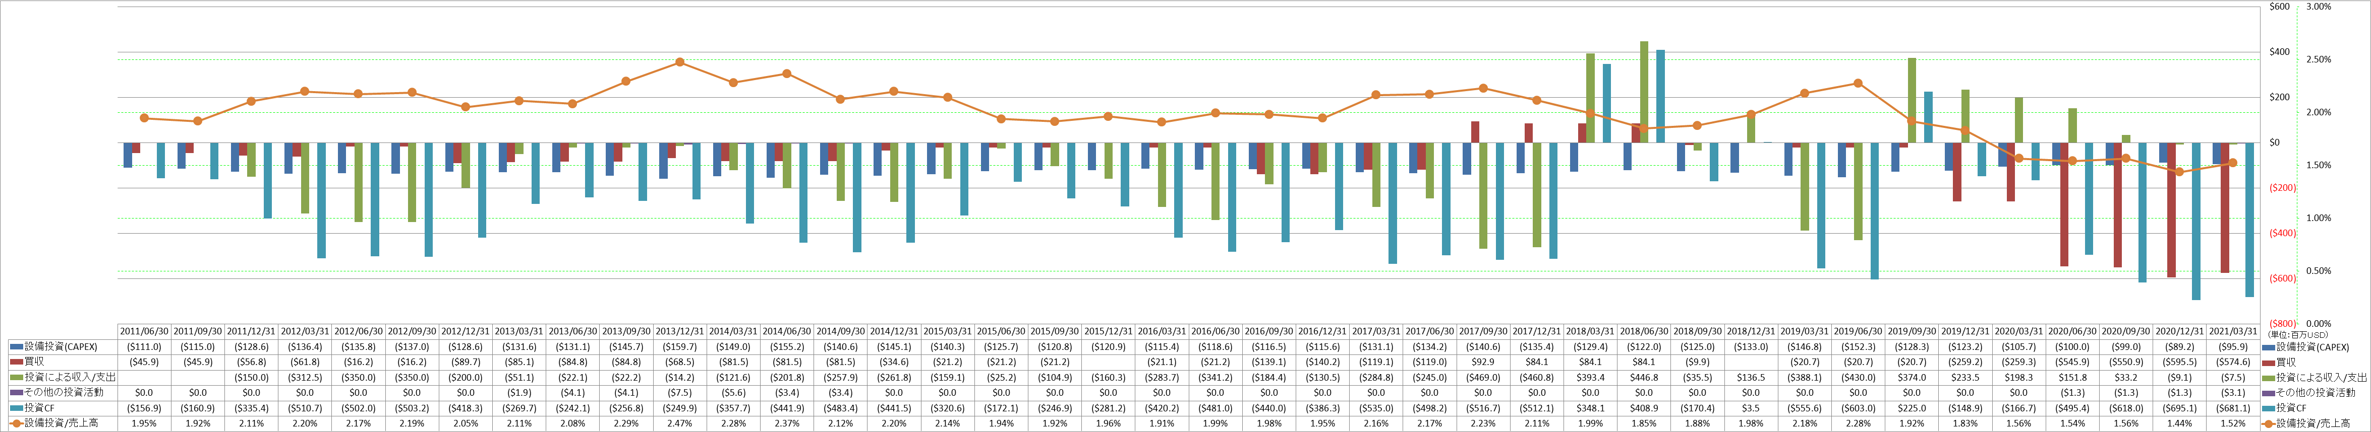Click the 2011/06/30 date column header
The width and height of the screenshot is (2371, 432).
click(145, 332)
